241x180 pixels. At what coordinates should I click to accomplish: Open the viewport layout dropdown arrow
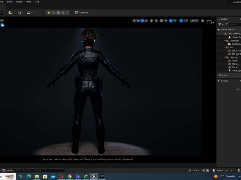pos(213,22)
